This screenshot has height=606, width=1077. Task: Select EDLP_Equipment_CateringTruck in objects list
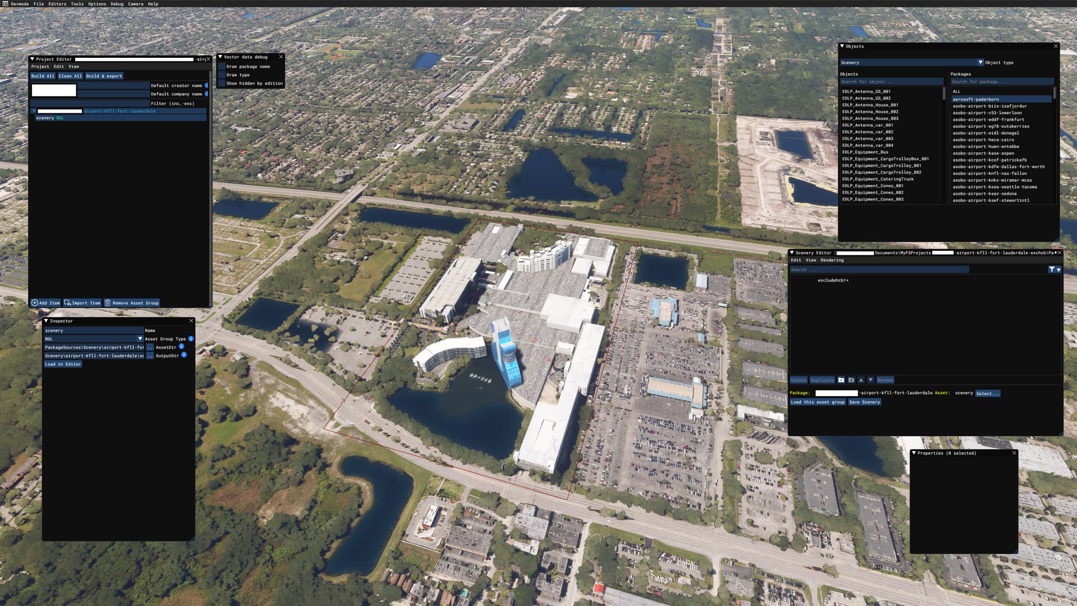click(877, 179)
